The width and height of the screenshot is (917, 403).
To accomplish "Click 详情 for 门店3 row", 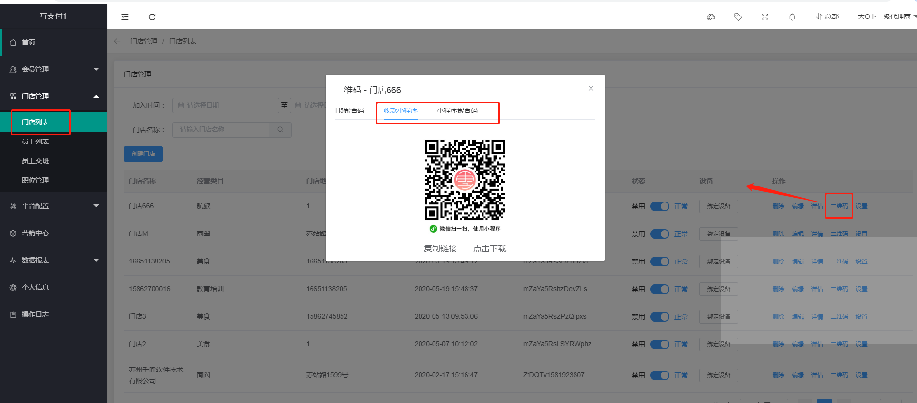I will click(817, 317).
